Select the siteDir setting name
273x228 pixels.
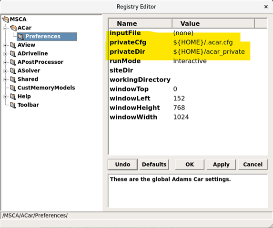[x=121, y=70]
